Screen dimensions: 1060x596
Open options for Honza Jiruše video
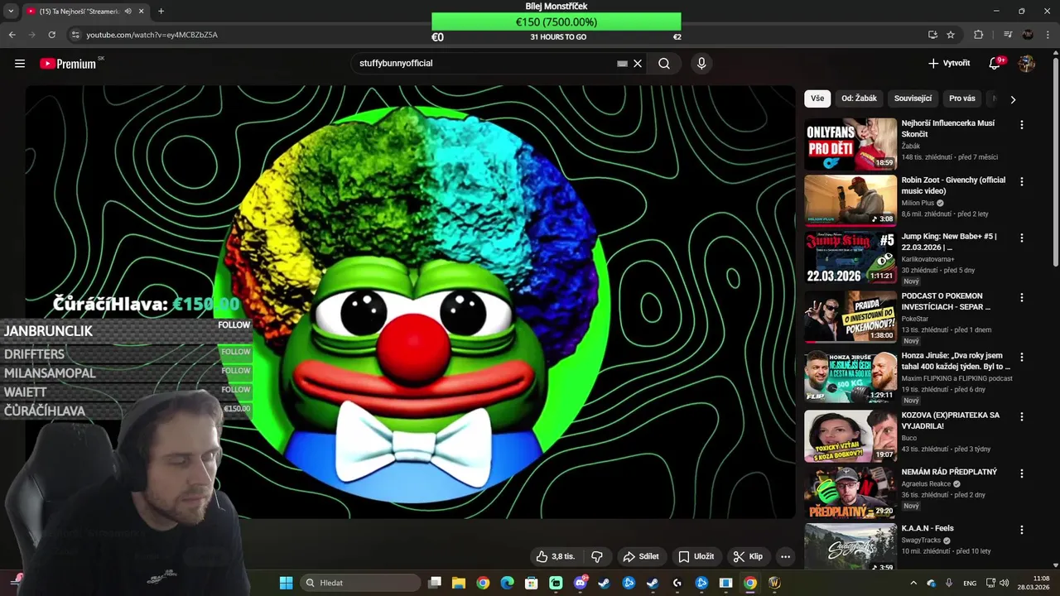(1021, 357)
